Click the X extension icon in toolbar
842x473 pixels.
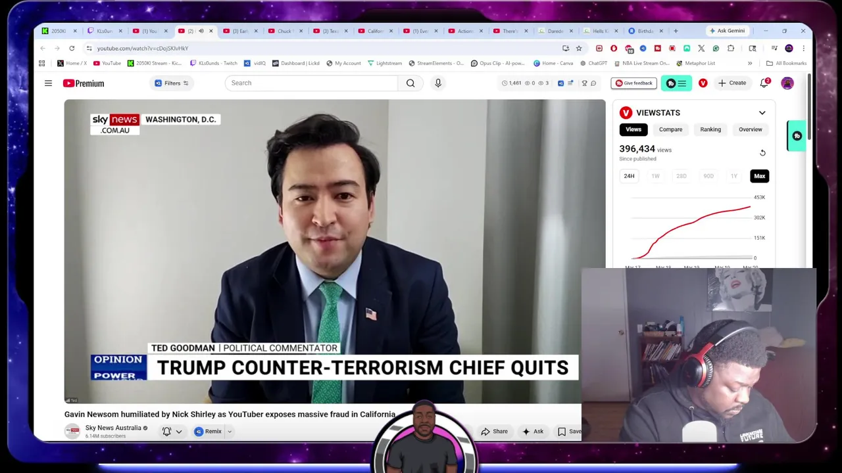pyautogui.click(x=701, y=48)
